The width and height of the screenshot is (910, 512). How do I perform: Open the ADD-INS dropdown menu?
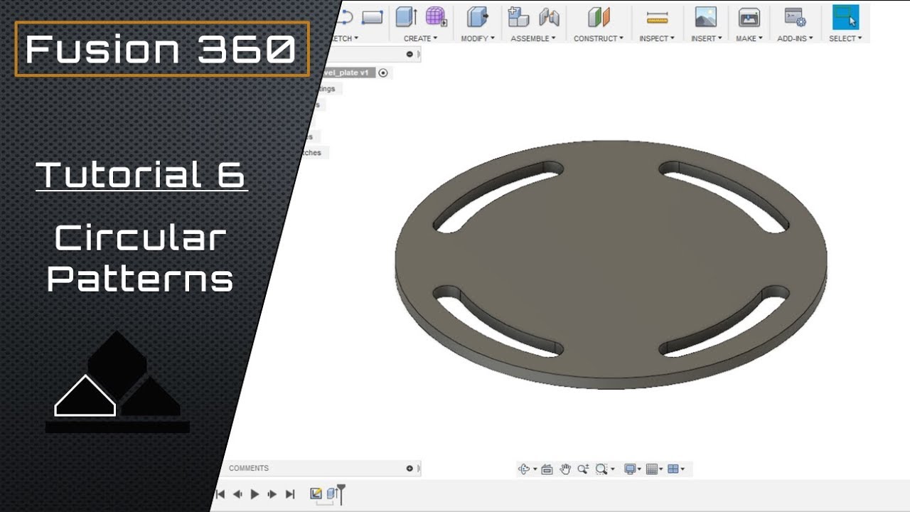pyautogui.click(x=795, y=38)
